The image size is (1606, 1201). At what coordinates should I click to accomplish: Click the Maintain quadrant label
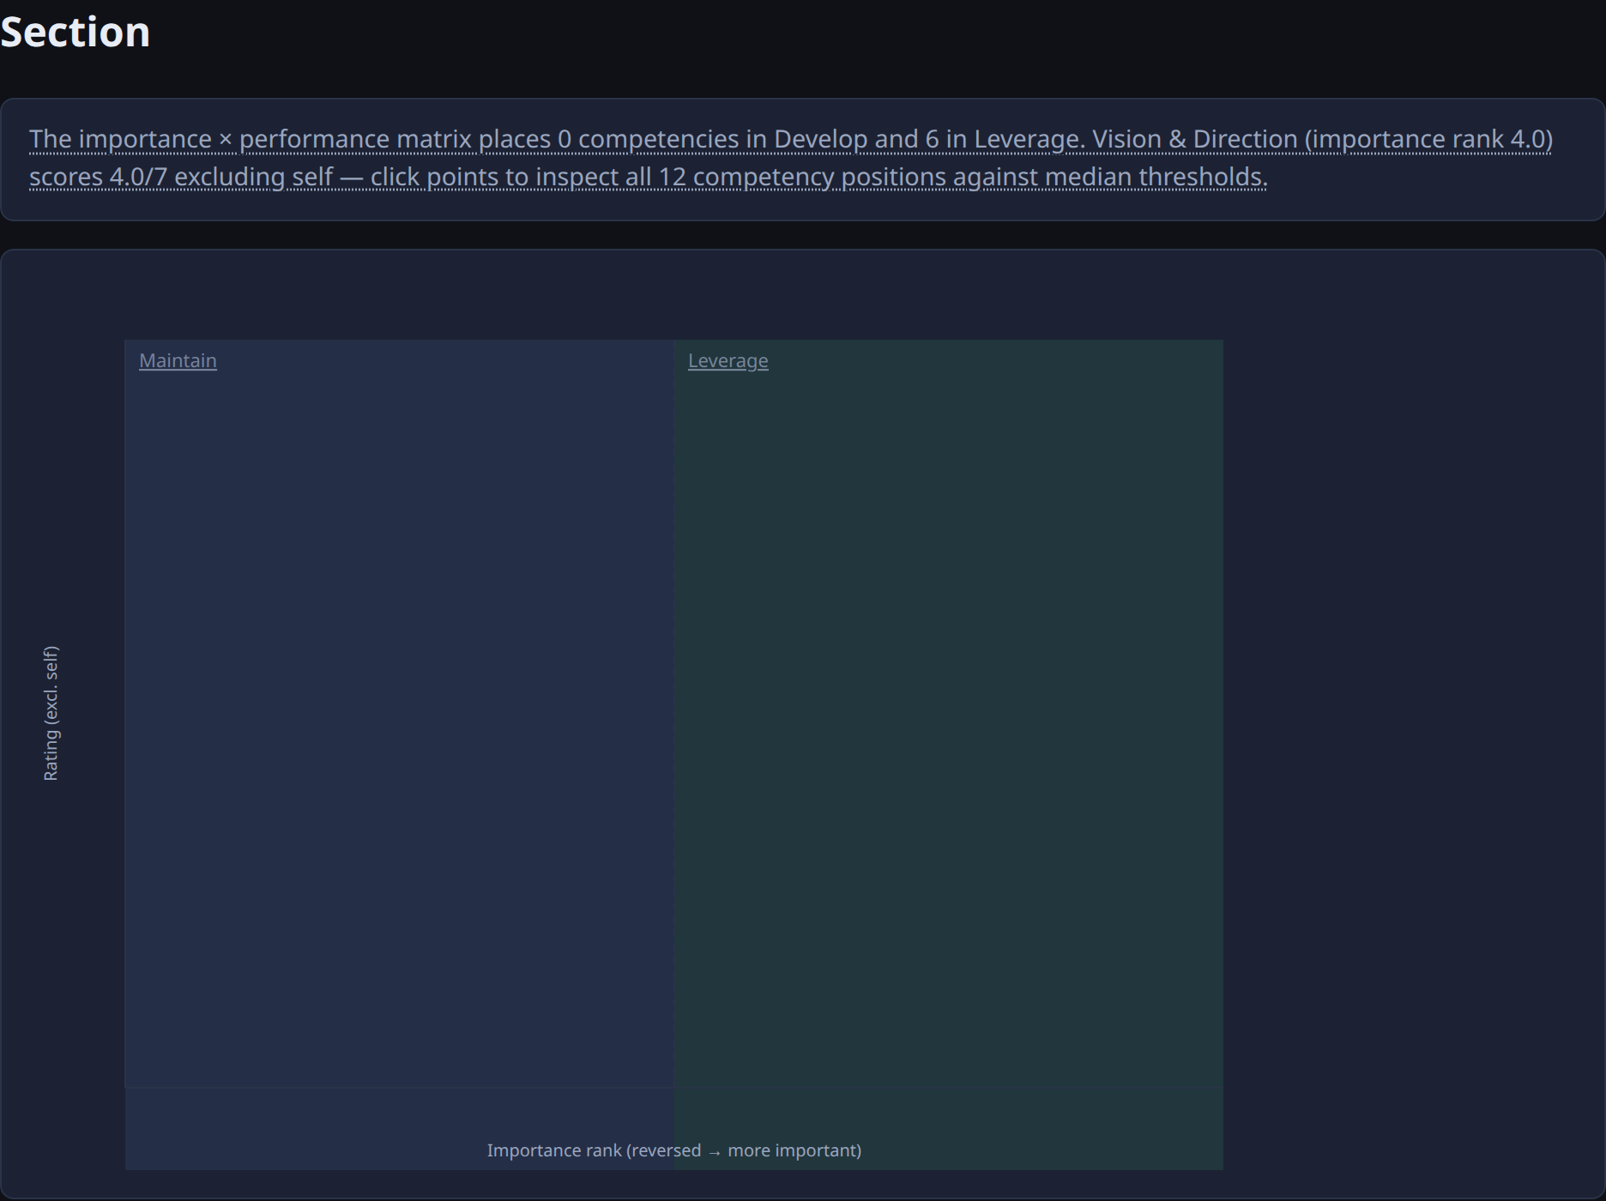tap(178, 360)
